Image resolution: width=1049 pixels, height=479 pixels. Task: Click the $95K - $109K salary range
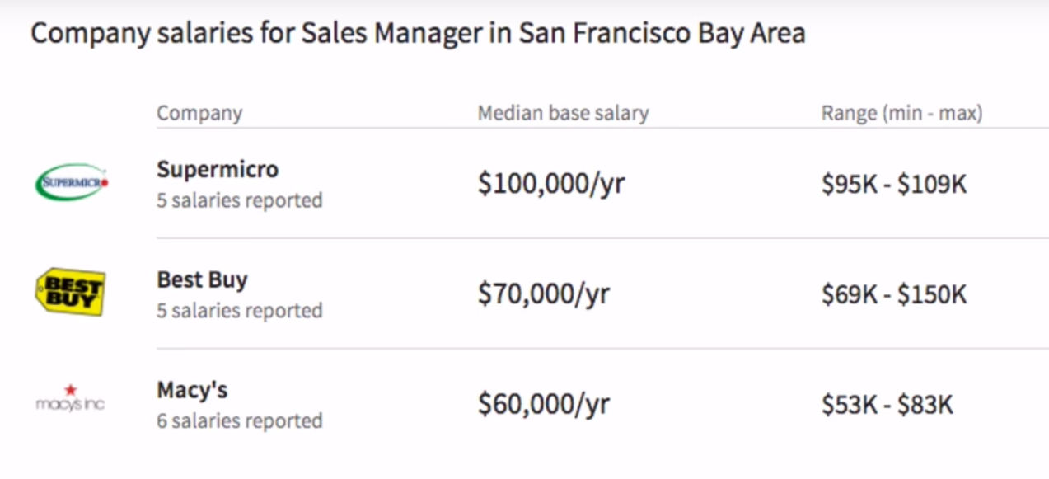[x=893, y=185]
